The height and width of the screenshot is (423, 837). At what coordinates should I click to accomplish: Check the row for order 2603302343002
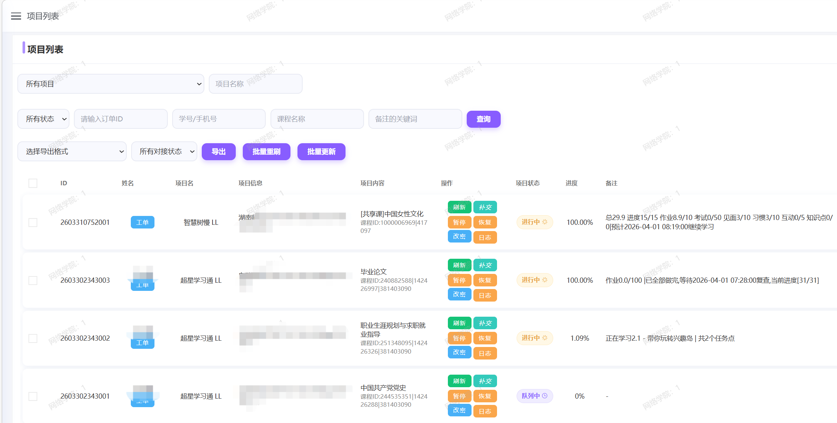(33, 338)
